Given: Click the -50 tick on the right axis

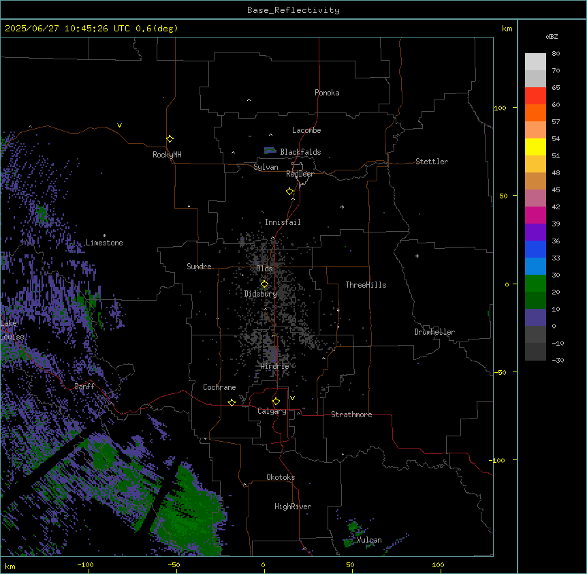Looking at the screenshot, I should pos(500,372).
